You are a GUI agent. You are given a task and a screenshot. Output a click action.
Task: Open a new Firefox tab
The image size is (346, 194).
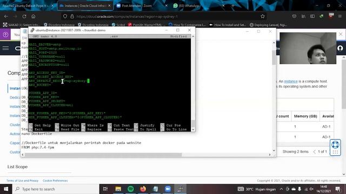point(232,6)
